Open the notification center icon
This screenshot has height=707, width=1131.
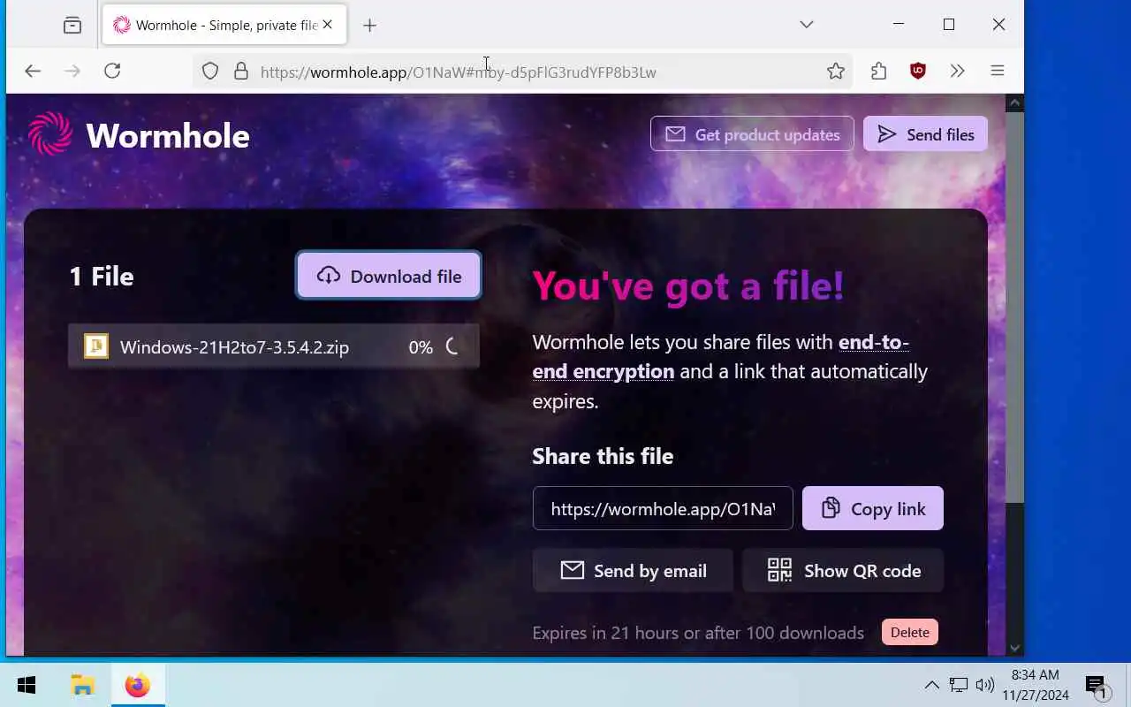click(1097, 685)
